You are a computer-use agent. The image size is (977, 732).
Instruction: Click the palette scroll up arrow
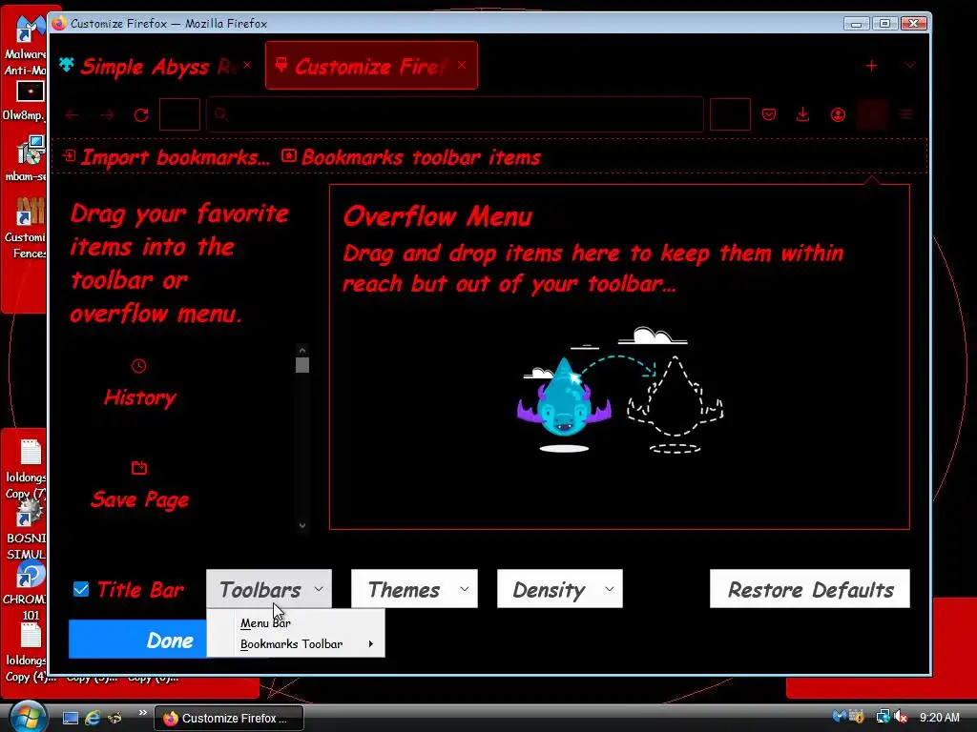(x=302, y=350)
